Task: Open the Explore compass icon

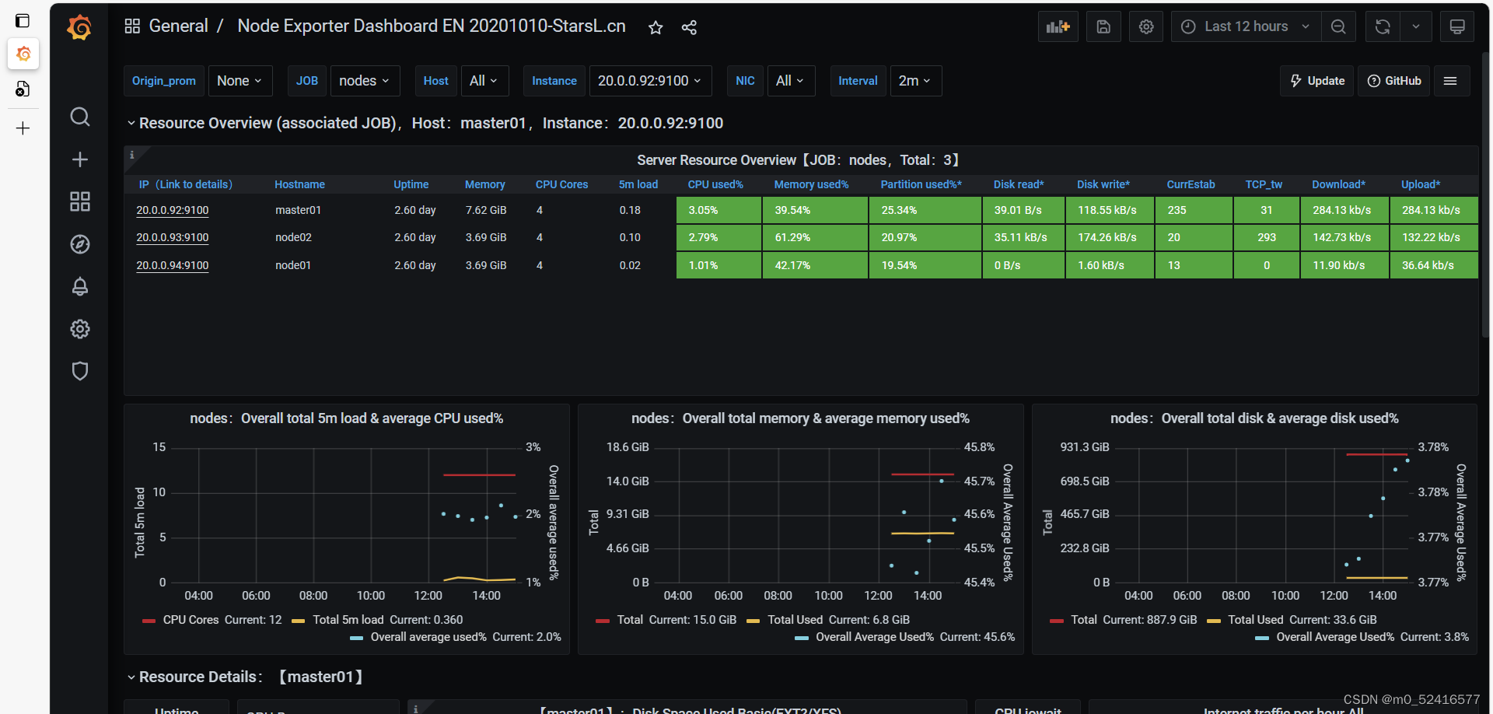Action: pyautogui.click(x=79, y=244)
